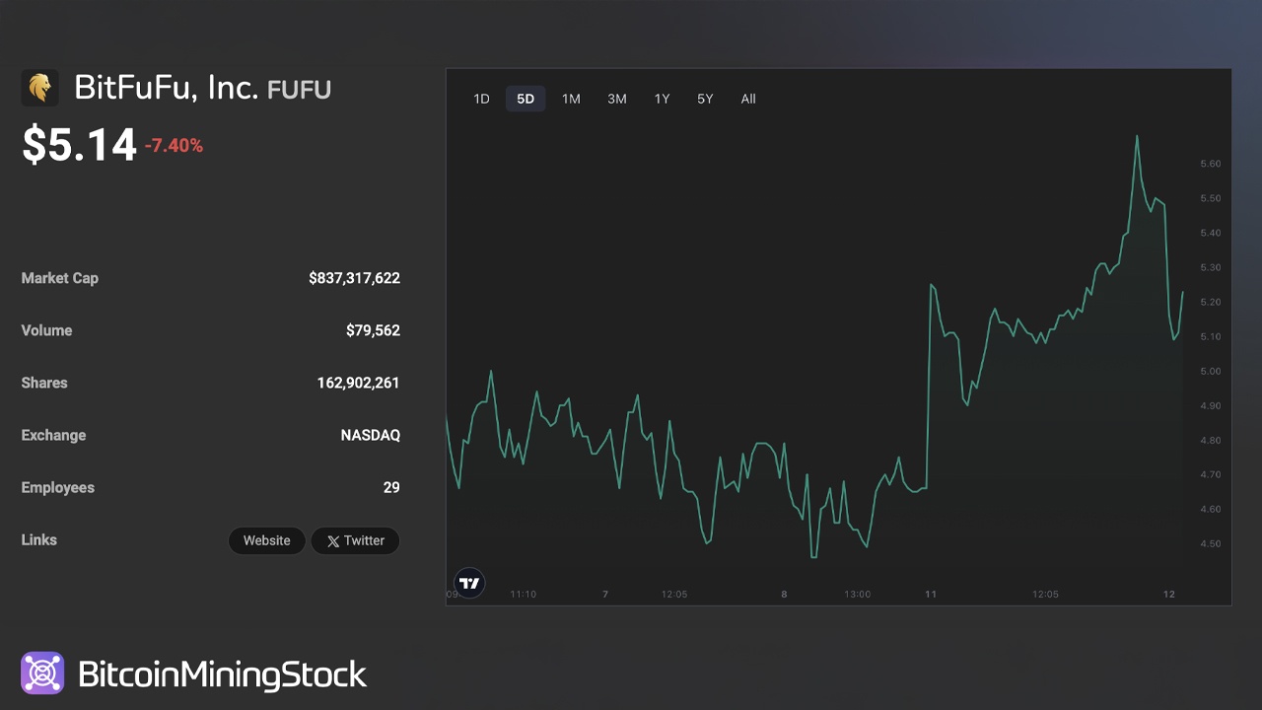Click the BitcoinMiningStock logo icon

pos(41,673)
